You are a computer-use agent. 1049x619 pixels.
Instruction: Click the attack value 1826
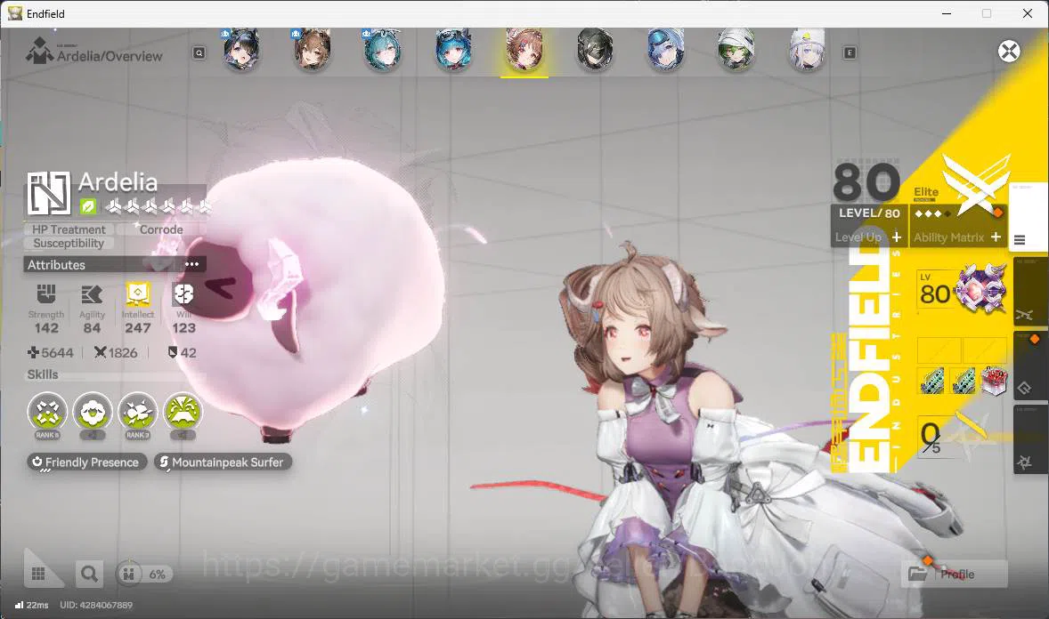coord(116,352)
